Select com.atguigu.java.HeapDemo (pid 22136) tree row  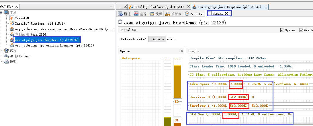click(47, 40)
